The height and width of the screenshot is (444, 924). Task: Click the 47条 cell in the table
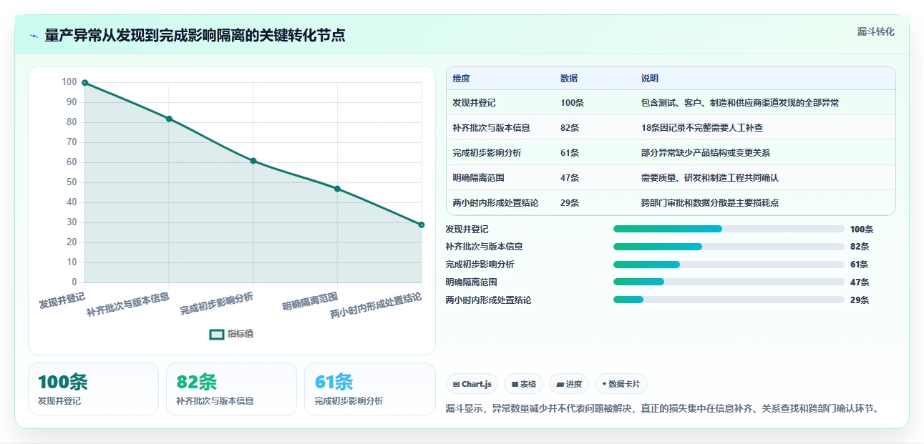pyautogui.click(x=570, y=178)
